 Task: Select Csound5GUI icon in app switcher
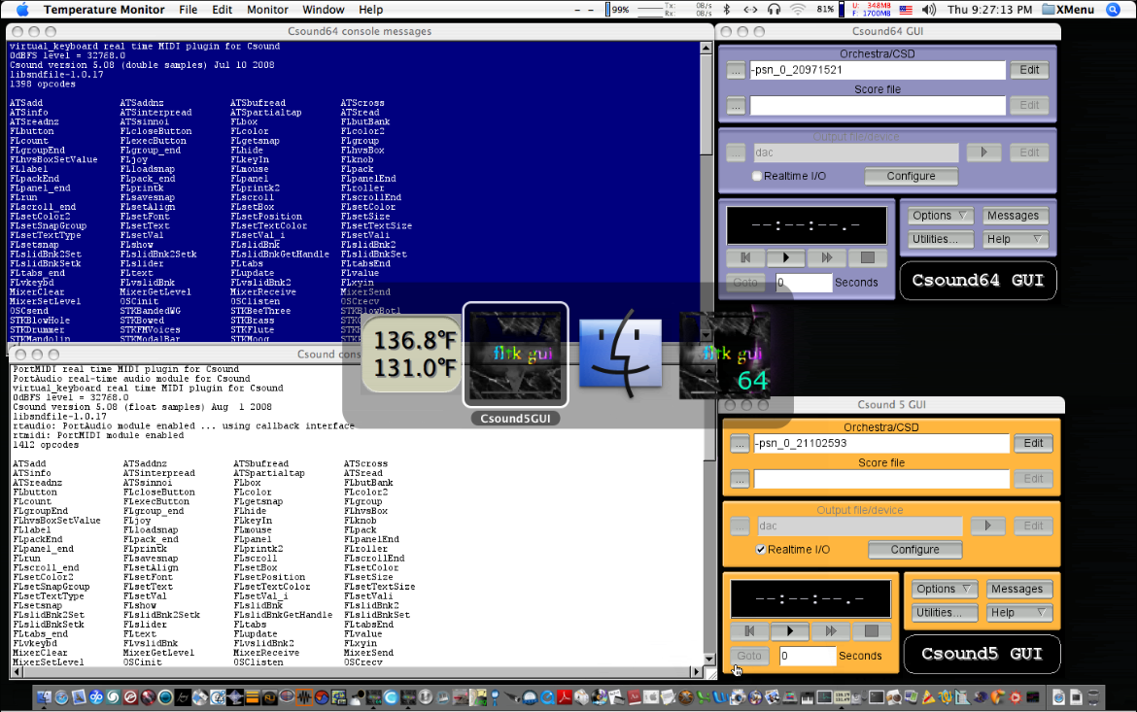(x=516, y=355)
